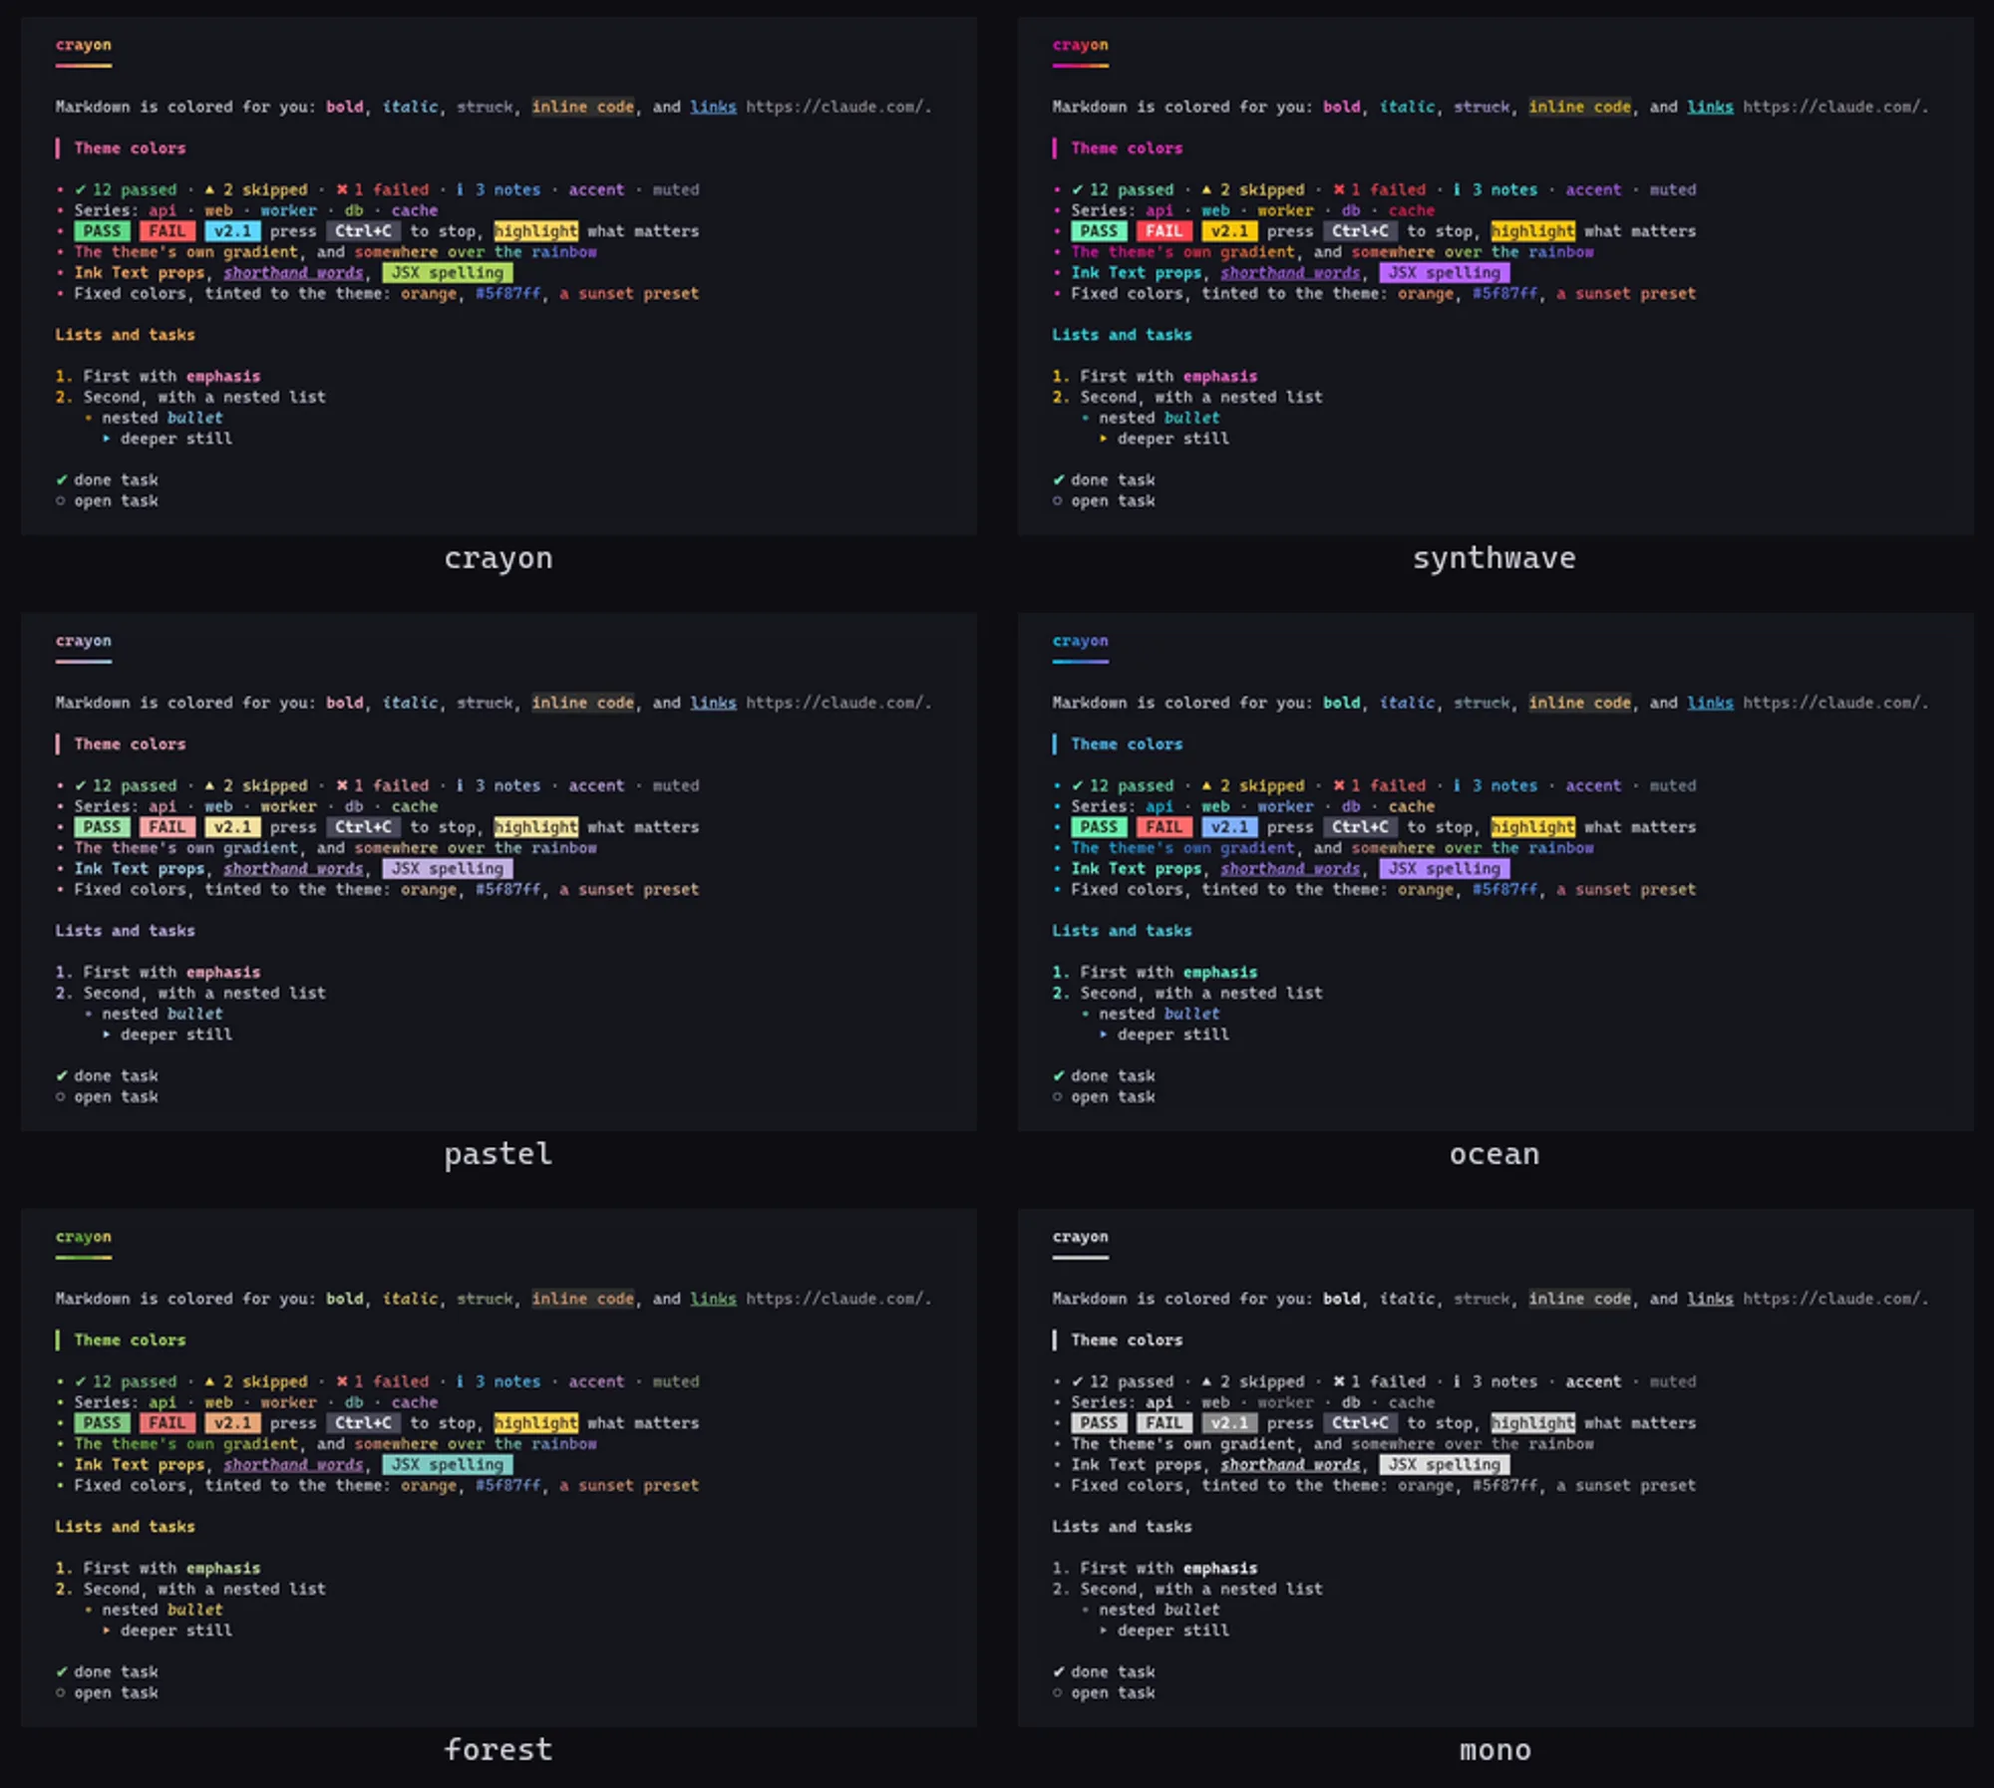
Task: Click the failed cross icon in the mono panel
Action: [x=1339, y=1381]
